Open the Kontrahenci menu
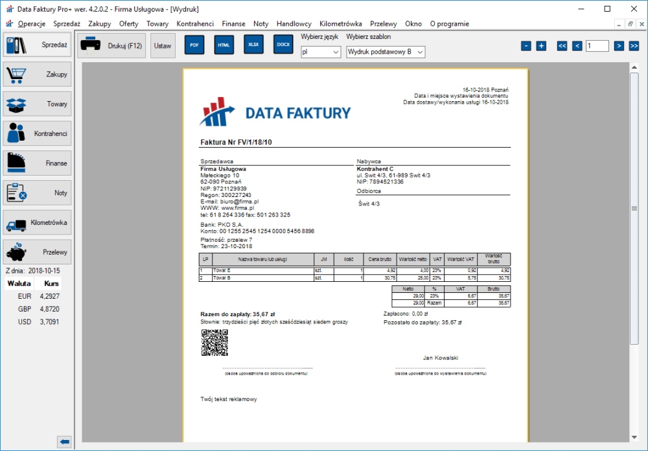 [x=195, y=24]
